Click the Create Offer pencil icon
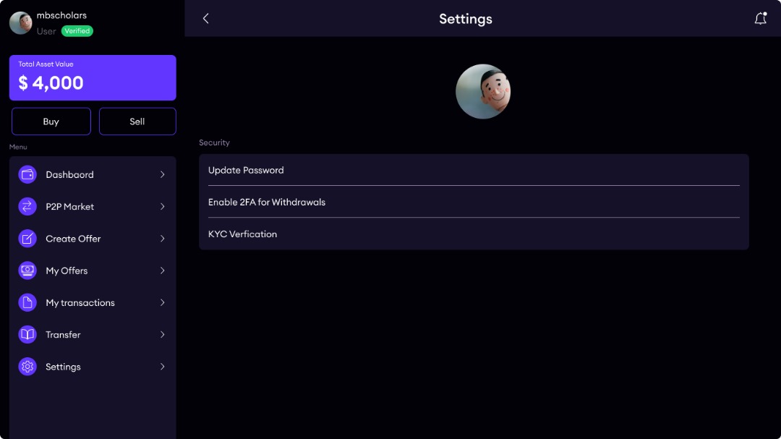This screenshot has width=781, height=439. coord(27,239)
